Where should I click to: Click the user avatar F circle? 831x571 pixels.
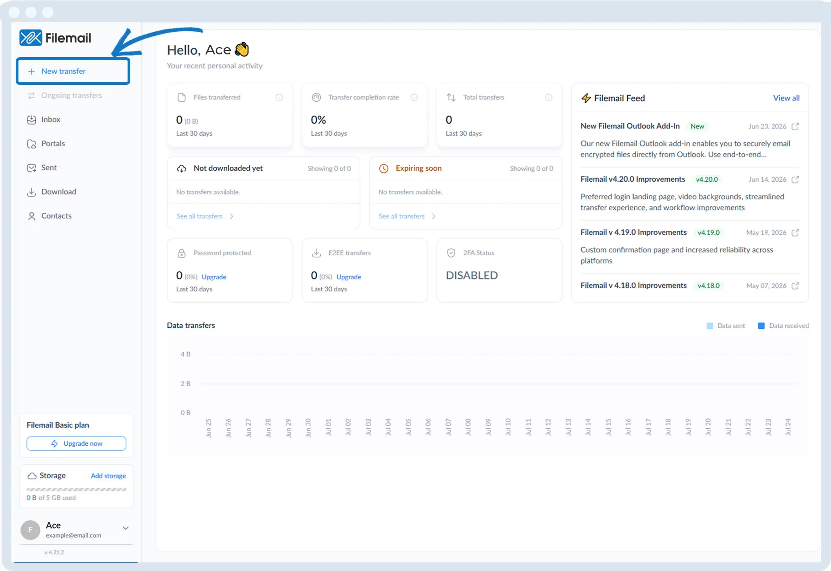(x=30, y=530)
